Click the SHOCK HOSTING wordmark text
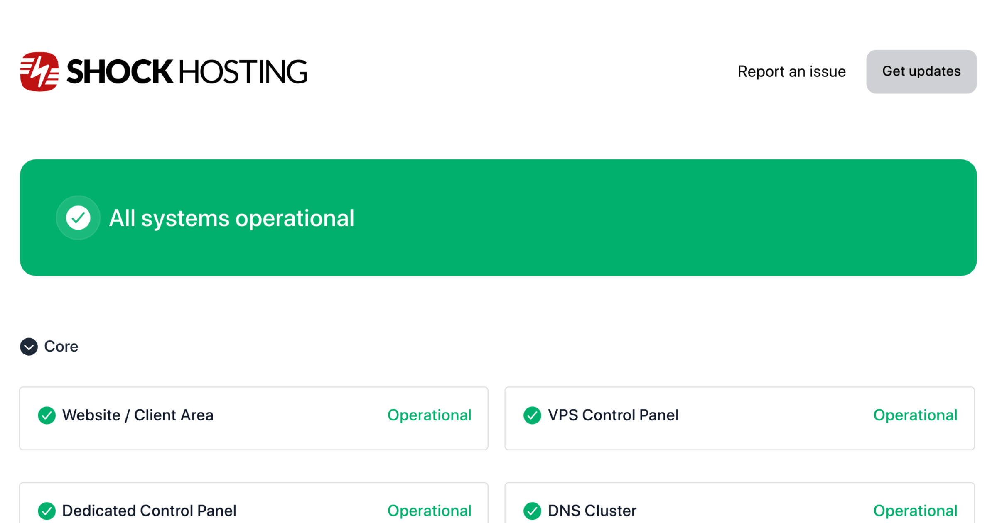997x523 pixels. coord(187,72)
